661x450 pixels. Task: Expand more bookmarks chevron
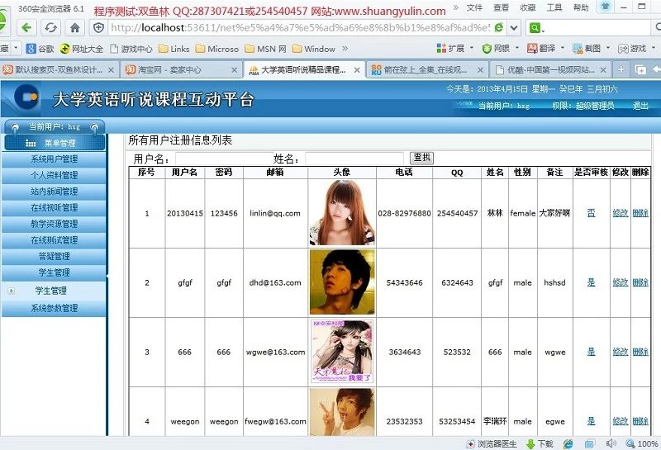[x=345, y=49]
